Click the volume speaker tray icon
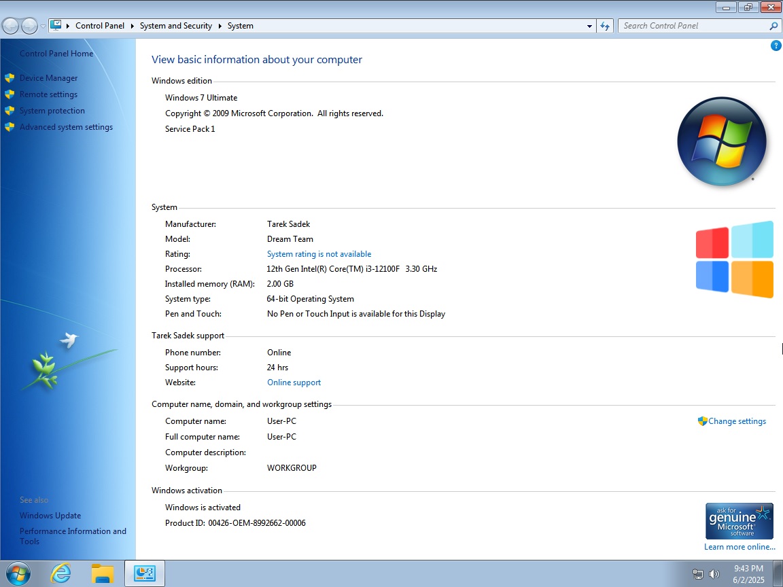783x587 pixels. (x=714, y=575)
